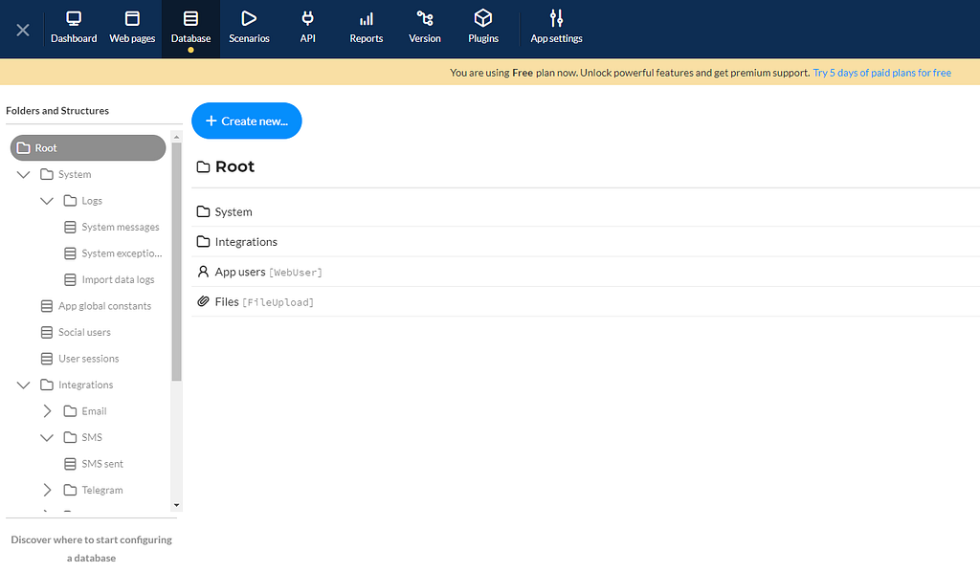Select 'App global constants' in the tree
This screenshot has width=980, height=572.
(x=105, y=306)
